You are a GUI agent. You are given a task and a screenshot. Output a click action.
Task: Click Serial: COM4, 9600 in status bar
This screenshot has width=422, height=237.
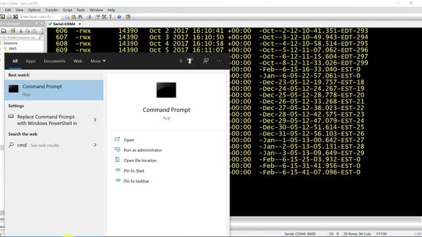[x=300, y=234]
